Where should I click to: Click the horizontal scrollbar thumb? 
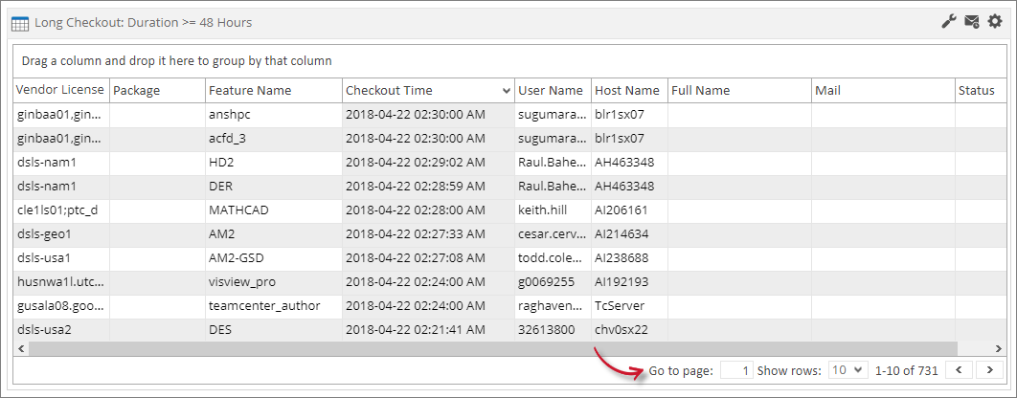coord(493,349)
